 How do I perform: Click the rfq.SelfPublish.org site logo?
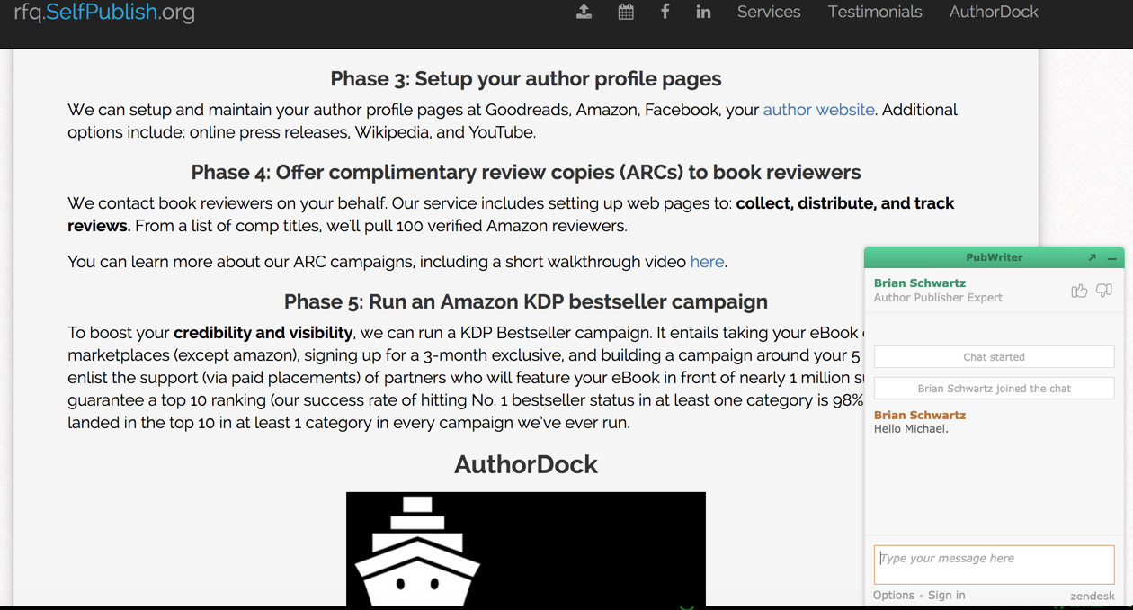(104, 12)
